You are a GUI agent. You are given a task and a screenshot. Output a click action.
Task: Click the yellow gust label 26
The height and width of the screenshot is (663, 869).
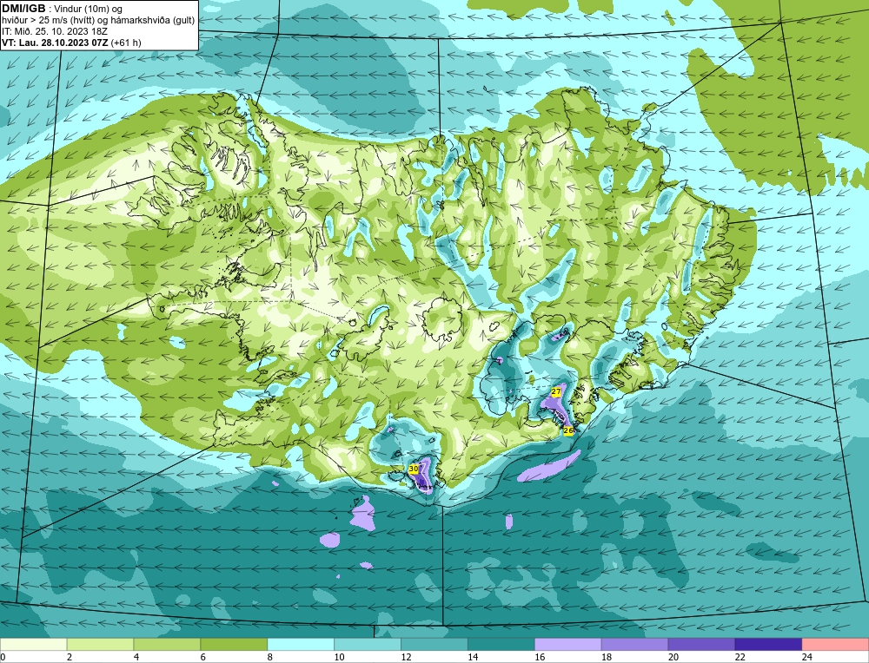568,430
